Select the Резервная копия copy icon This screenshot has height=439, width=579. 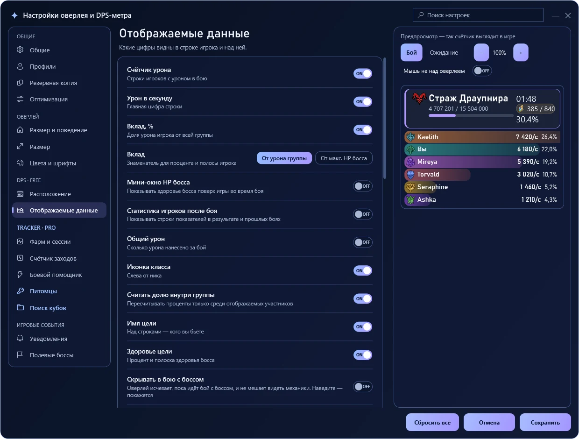20,83
